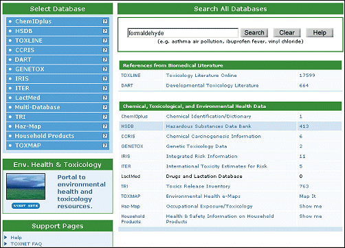345x248 pixels.
Task: Open TOXNET FAQ support link
Action: coord(26,244)
